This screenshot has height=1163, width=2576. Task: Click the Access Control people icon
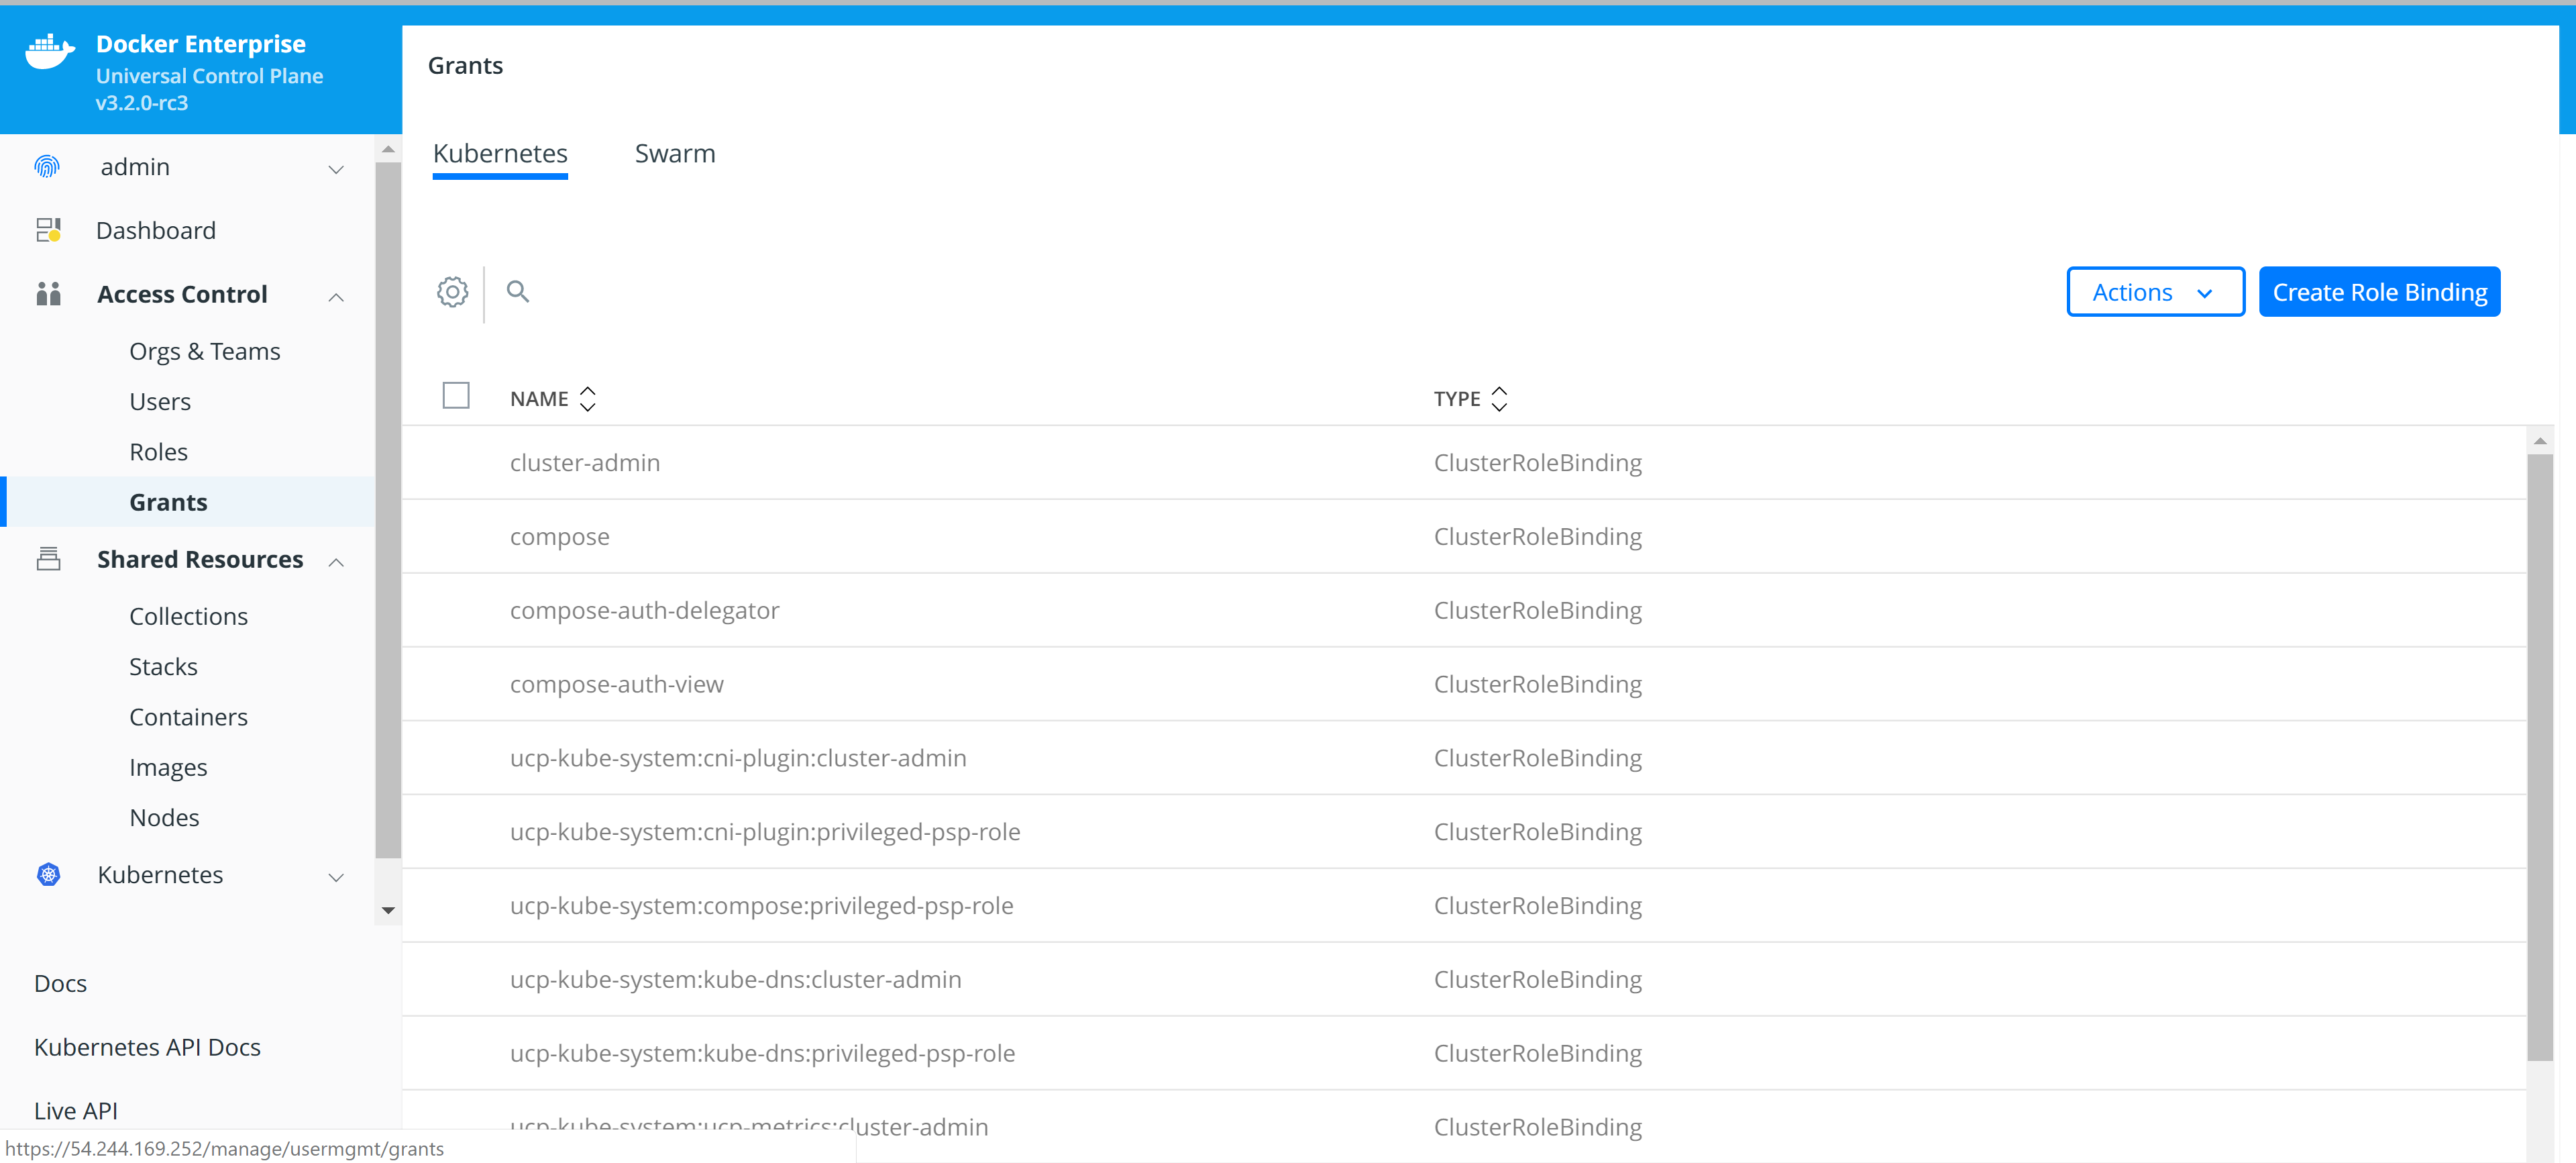(48, 294)
